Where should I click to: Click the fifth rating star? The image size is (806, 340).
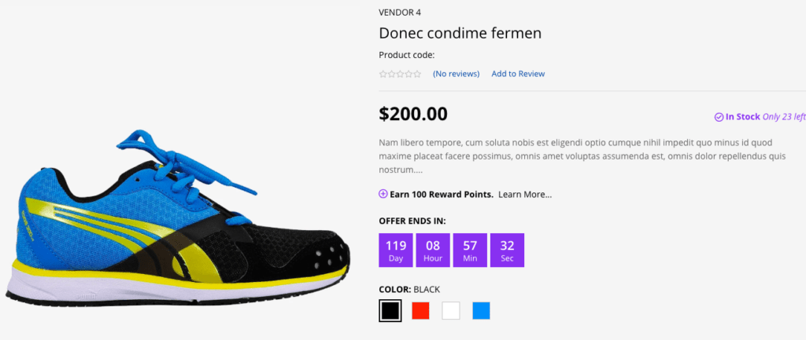click(x=417, y=74)
